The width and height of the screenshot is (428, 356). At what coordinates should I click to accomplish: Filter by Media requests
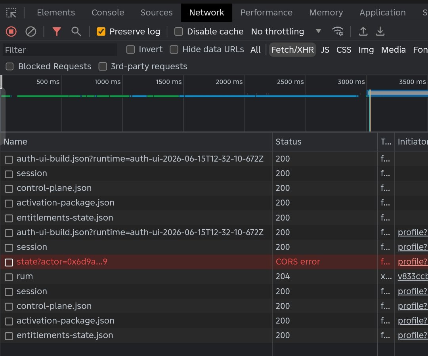394,50
